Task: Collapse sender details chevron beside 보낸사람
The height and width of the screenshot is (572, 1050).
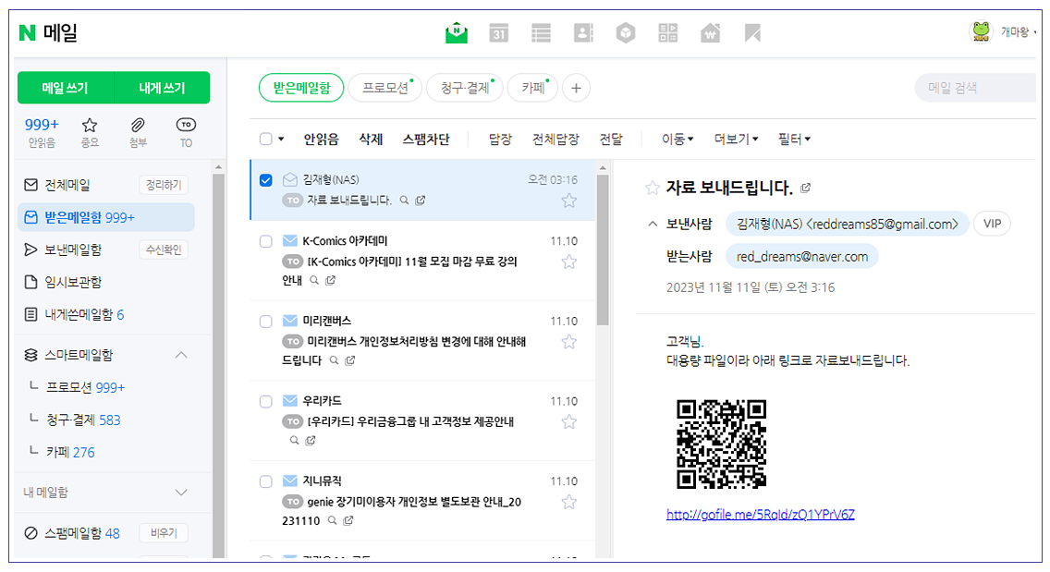Action: click(x=653, y=225)
